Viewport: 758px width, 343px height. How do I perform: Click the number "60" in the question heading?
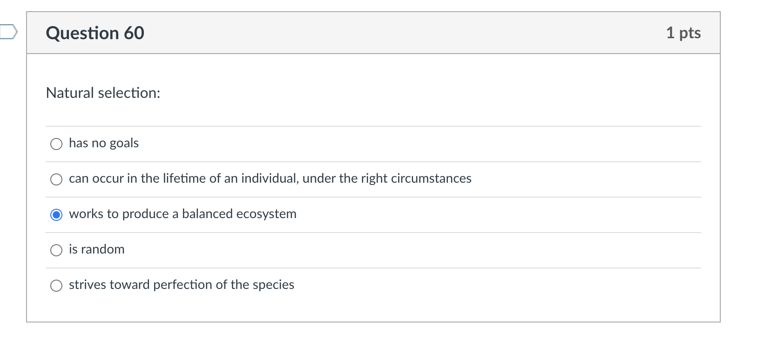(134, 33)
